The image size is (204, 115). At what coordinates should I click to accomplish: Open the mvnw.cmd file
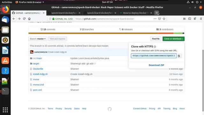38,85
